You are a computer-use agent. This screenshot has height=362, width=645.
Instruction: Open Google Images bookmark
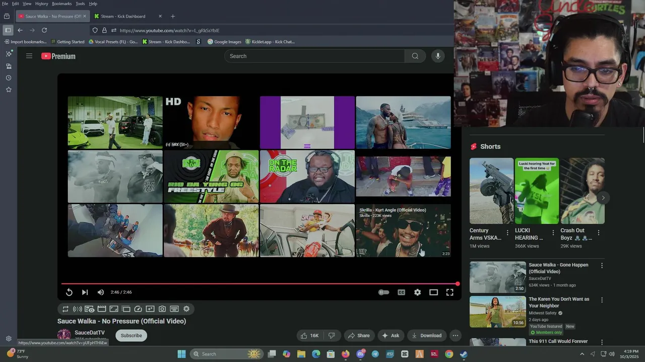click(224, 42)
